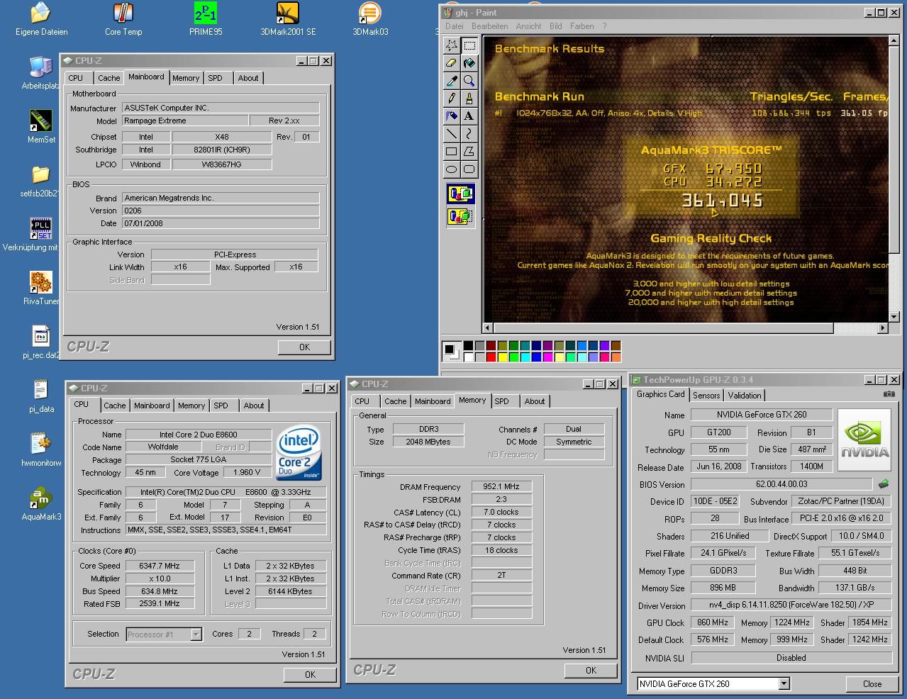The image size is (907, 699).
Task: Open the 3DMark03 desktop shortcut
Action: [370, 19]
